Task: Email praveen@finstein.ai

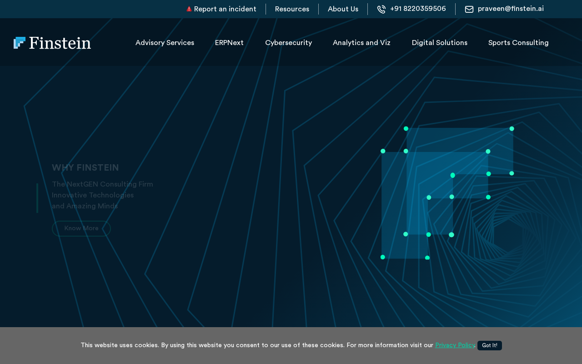Action: click(511, 9)
